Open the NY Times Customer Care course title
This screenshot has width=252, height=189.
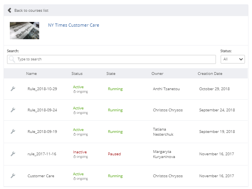(x=74, y=25)
